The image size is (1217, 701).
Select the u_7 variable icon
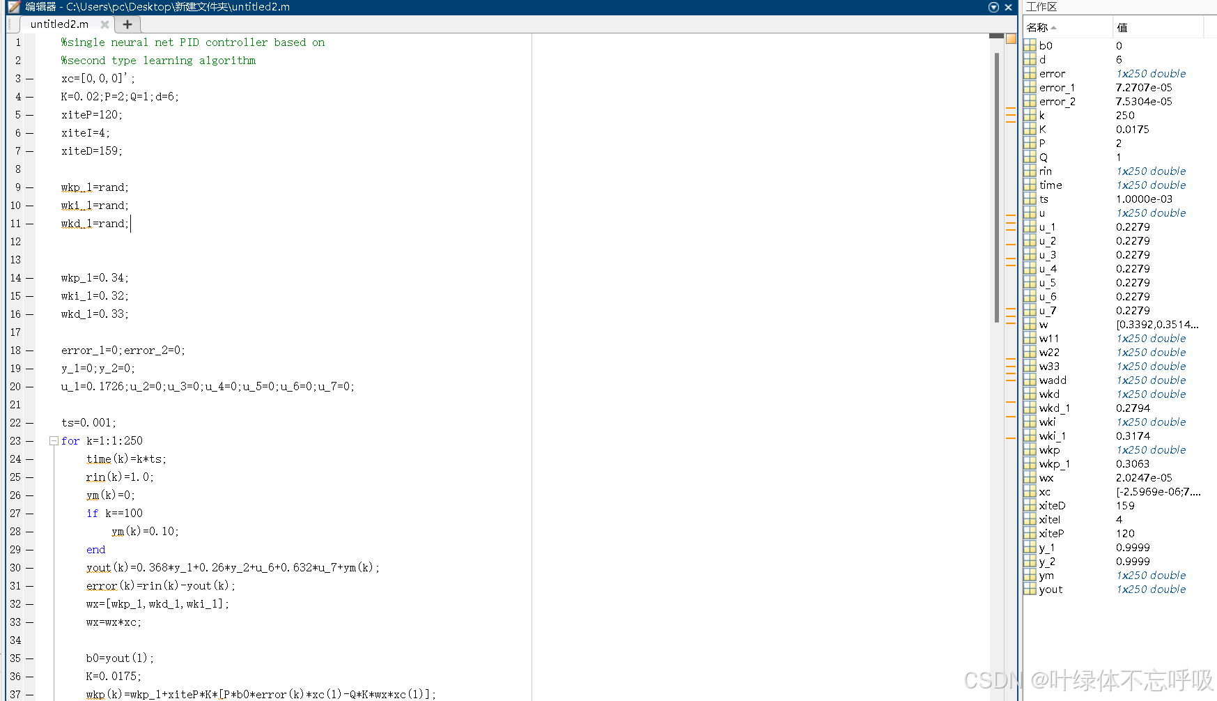pos(1030,310)
